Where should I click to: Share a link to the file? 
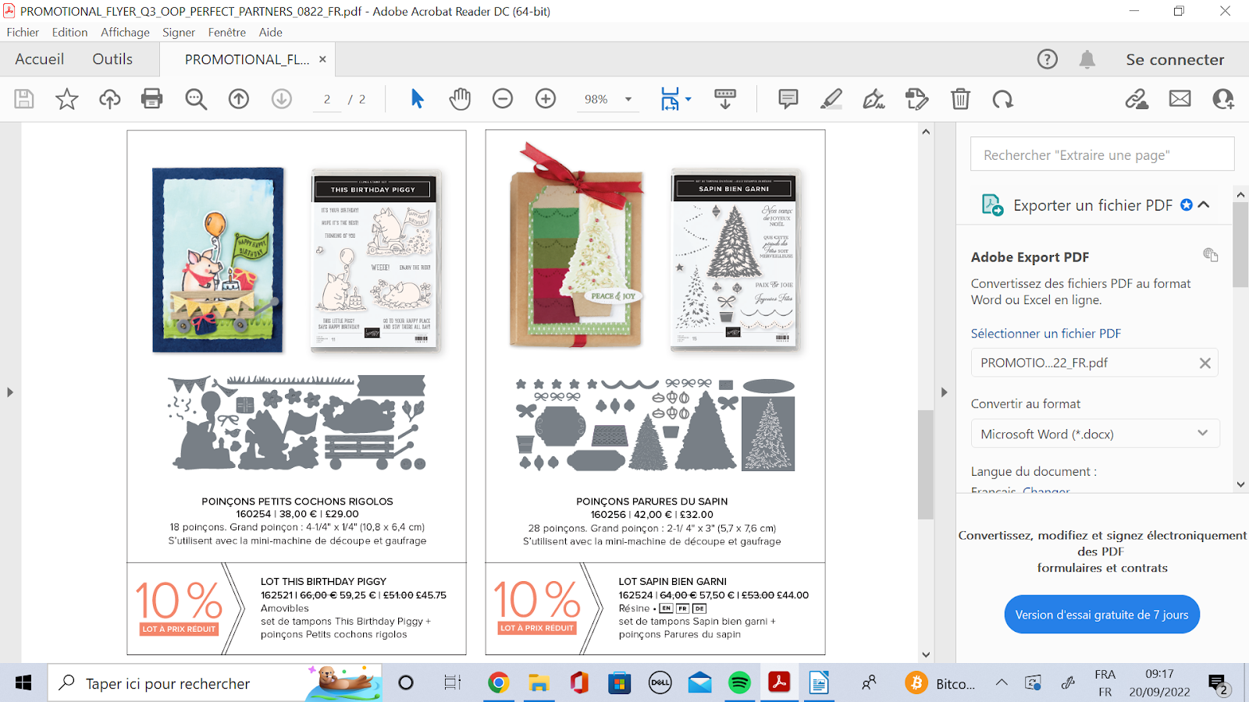1137,99
